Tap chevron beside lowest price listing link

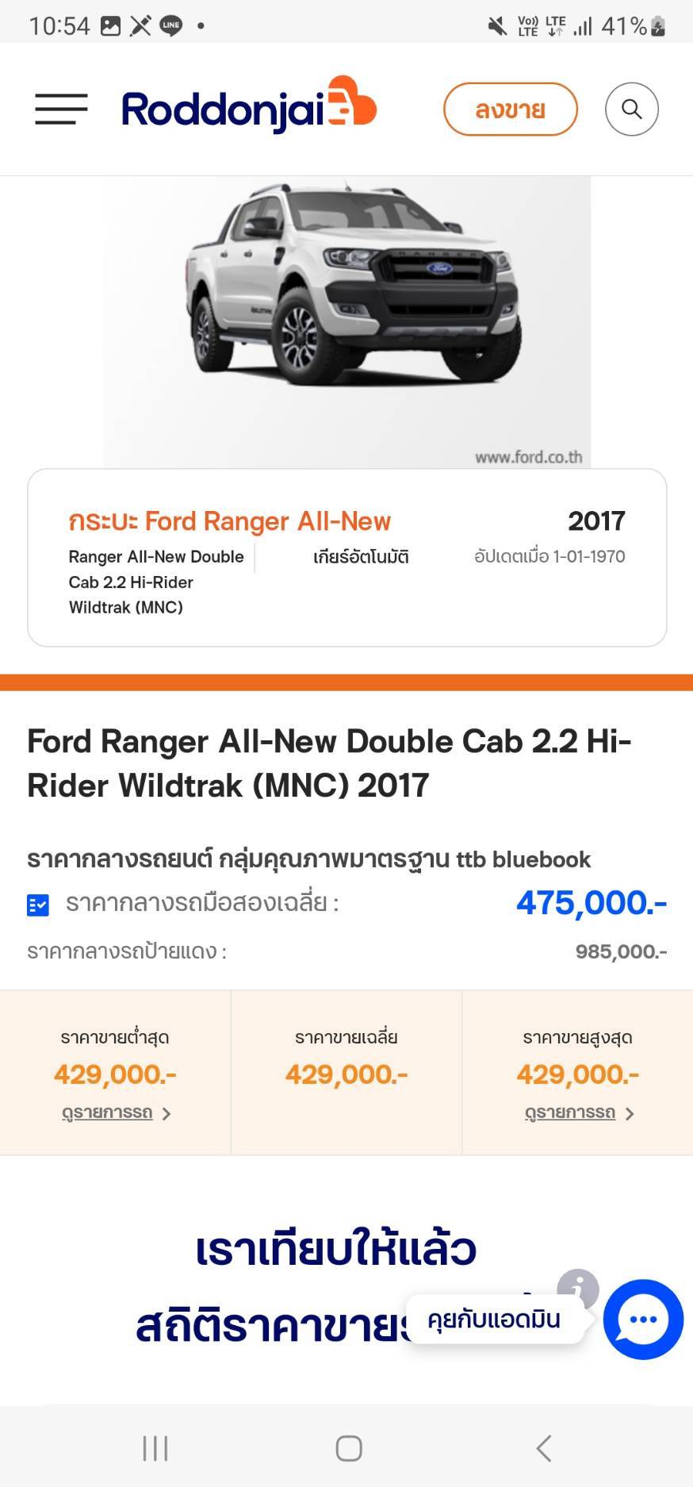(167, 1114)
